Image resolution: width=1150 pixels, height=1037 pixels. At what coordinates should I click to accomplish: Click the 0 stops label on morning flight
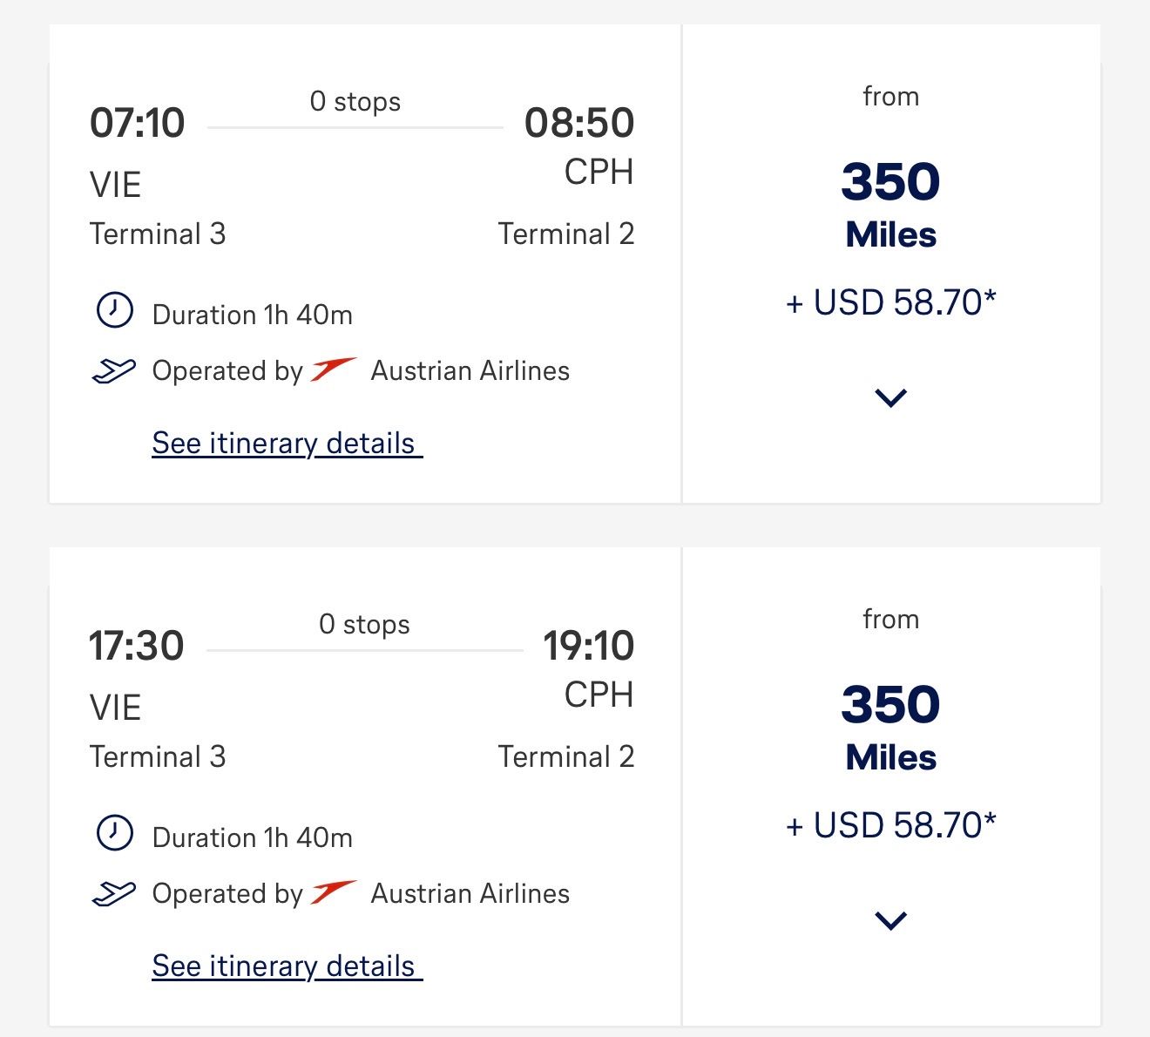355,102
